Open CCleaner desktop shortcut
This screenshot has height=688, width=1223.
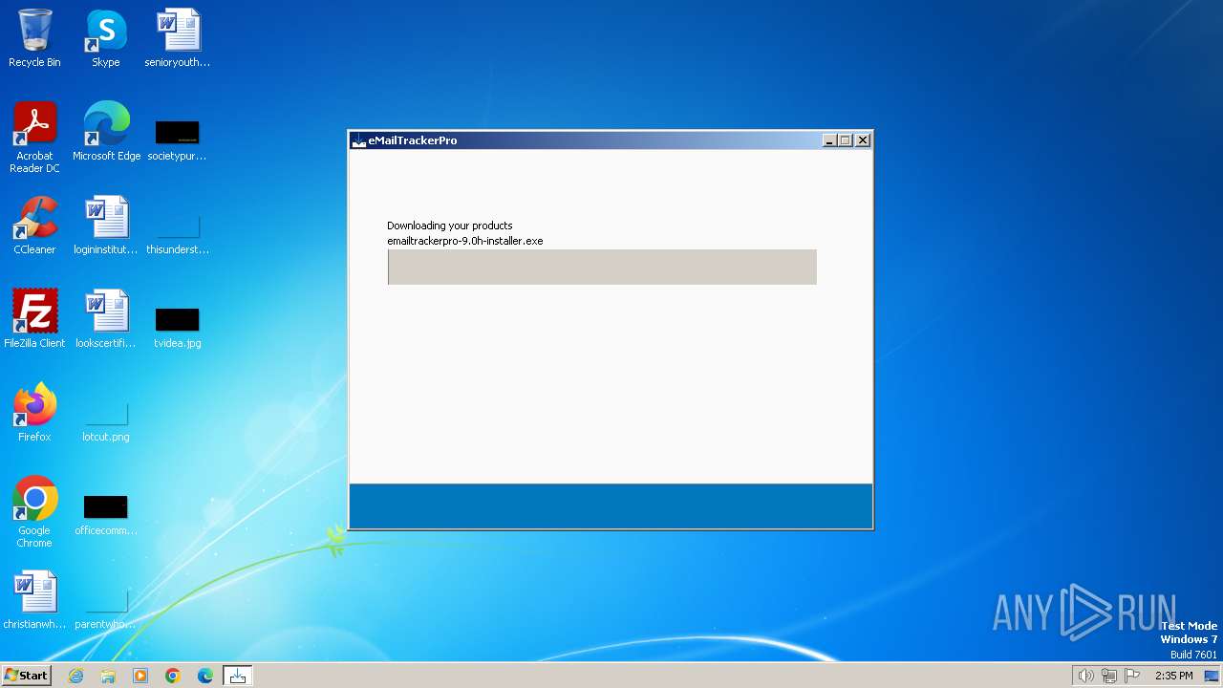pyautogui.click(x=34, y=226)
